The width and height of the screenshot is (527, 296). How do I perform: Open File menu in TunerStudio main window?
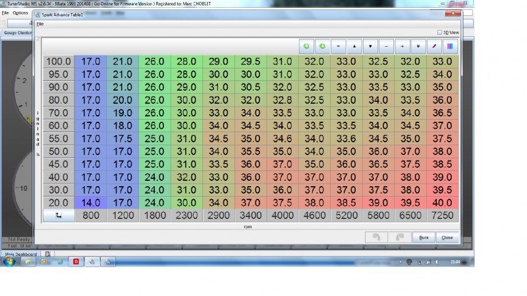coord(5,12)
